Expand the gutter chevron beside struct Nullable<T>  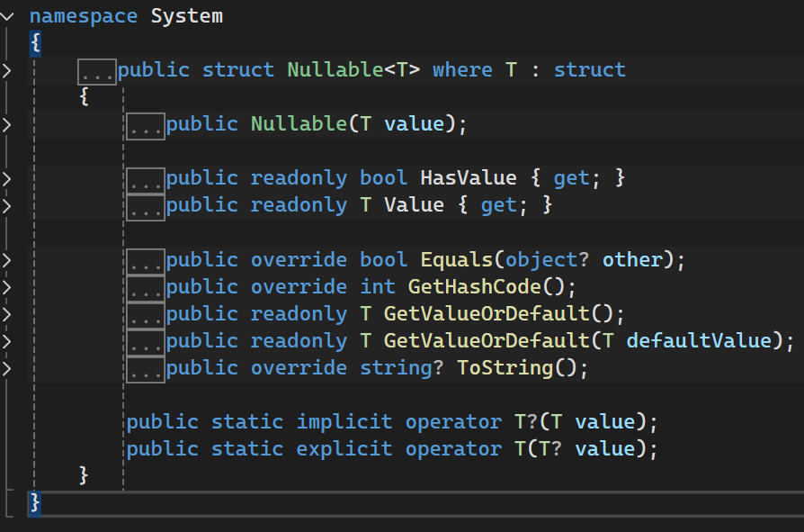pos(8,70)
